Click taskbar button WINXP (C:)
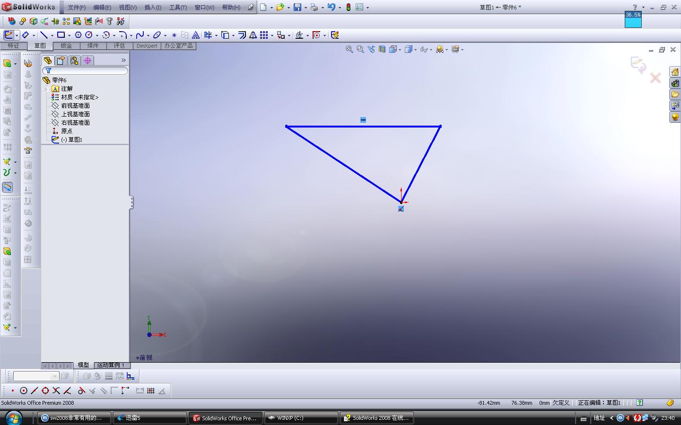Viewport: 681px width, 425px height. click(x=301, y=418)
